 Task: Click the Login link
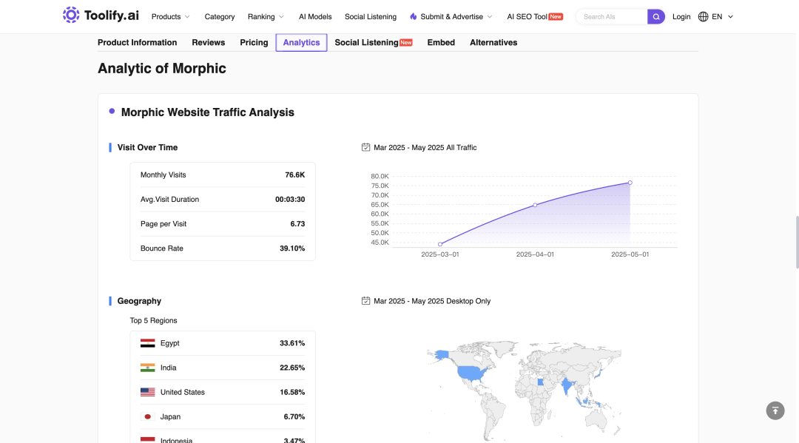point(681,17)
